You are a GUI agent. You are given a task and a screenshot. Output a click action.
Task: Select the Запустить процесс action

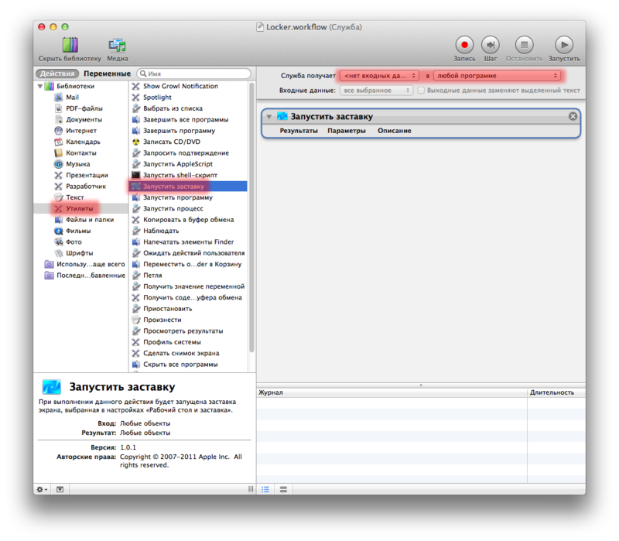[173, 208]
